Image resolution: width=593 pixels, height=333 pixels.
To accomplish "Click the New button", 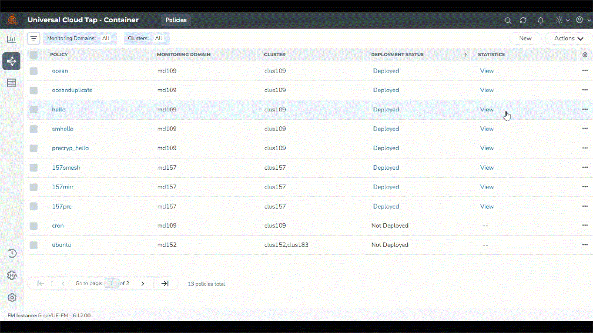I will click(x=525, y=38).
